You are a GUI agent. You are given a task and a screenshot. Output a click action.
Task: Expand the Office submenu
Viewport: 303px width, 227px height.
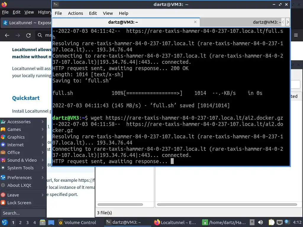(x=23, y=153)
